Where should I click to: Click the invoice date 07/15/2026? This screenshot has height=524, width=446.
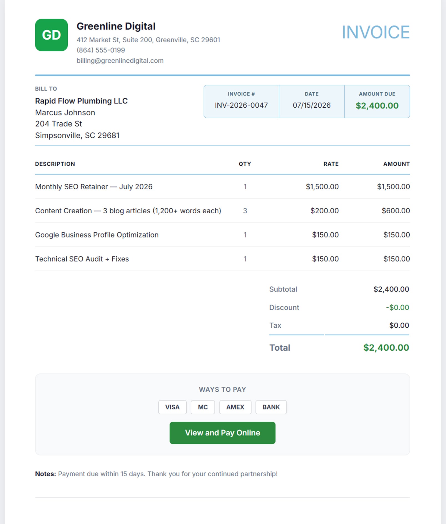312,105
